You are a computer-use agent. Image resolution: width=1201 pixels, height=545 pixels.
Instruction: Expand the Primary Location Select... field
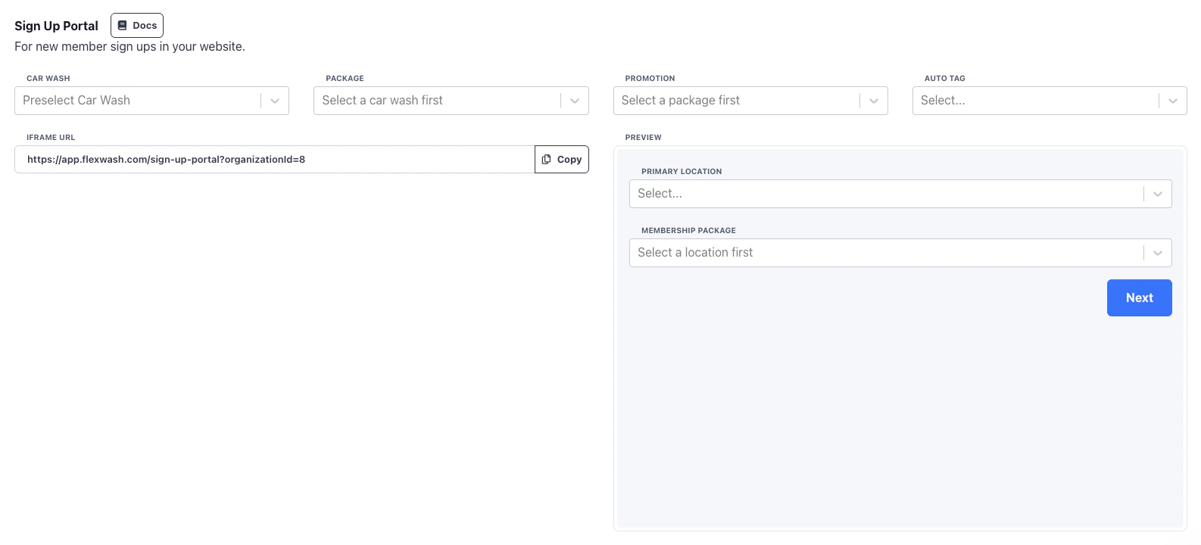pos(900,194)
